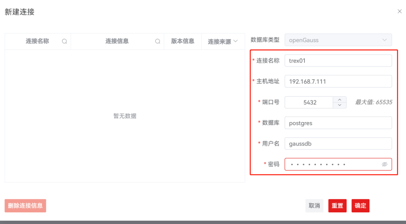The width and height of the screenshot is (406, 224).
Task: Confirm the connection with 确定 button
Action: [360, 206]
